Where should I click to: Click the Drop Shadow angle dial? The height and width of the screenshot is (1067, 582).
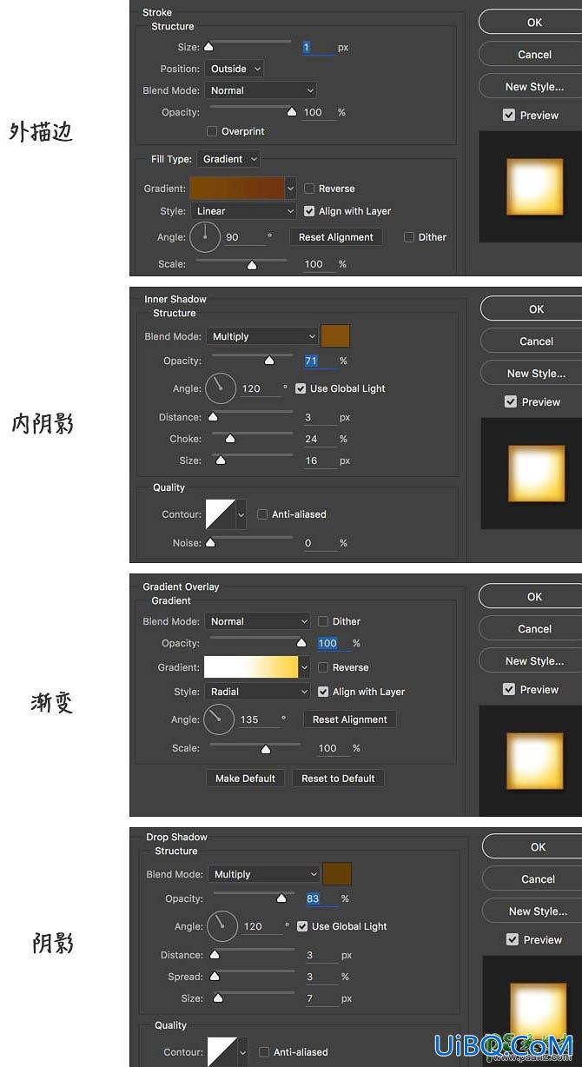click(x=222, y=926)
